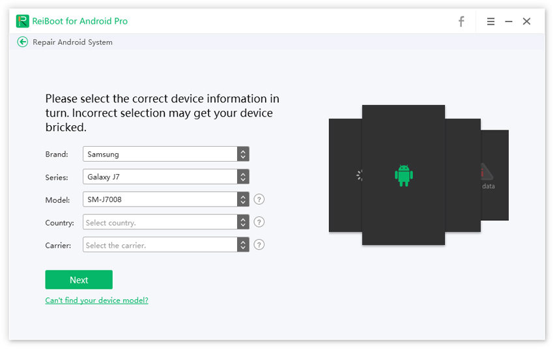This screenshot has width=557, height=350.
Task: Open the Can't find your device model link
Action: [x=96, y=300]
